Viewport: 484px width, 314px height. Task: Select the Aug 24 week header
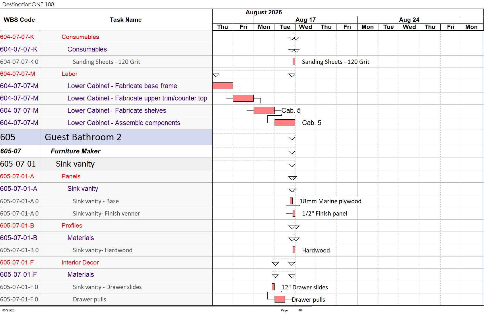pyautogui.click(x=409, y=20)
